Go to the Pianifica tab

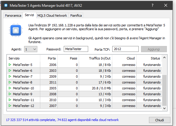coord(76,16)
